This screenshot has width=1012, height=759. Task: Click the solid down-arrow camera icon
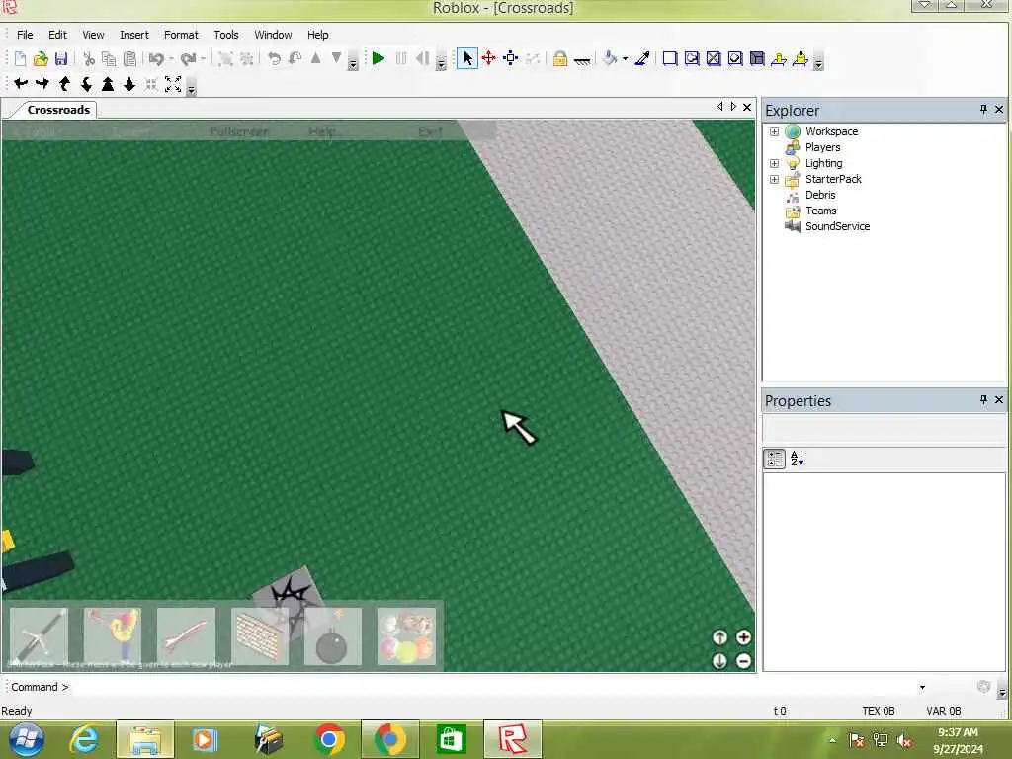(129, 83)
